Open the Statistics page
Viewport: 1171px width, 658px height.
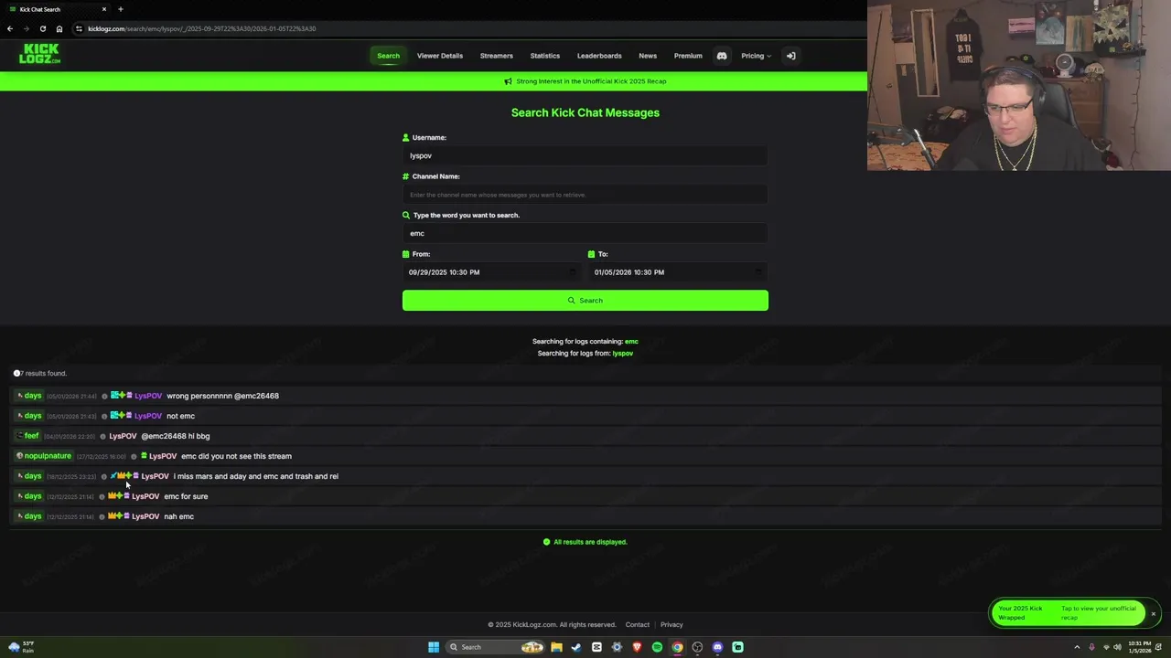tap(545, 56)
